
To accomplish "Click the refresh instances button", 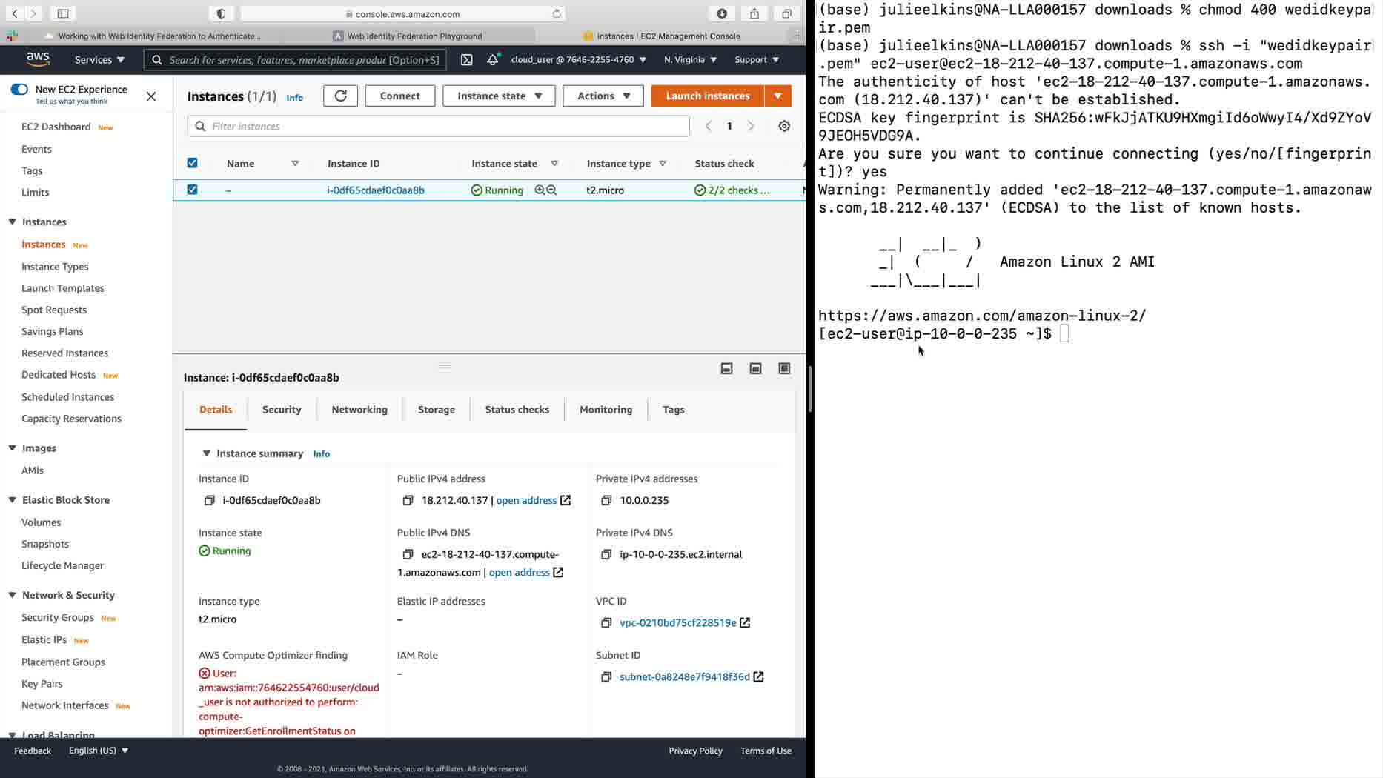I will [x=340, y=96].
